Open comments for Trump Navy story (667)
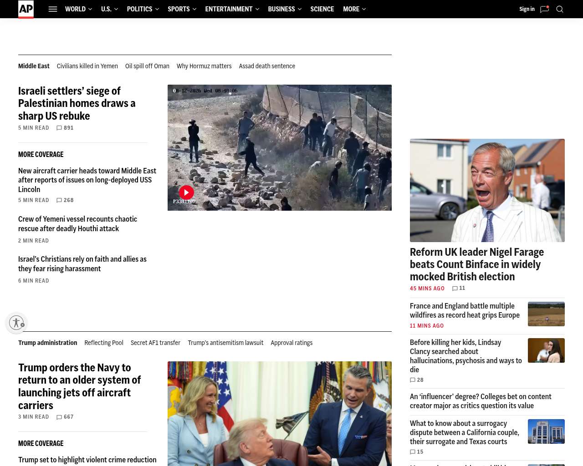Screen dimensions: 583x466 [x=65, y=417]
